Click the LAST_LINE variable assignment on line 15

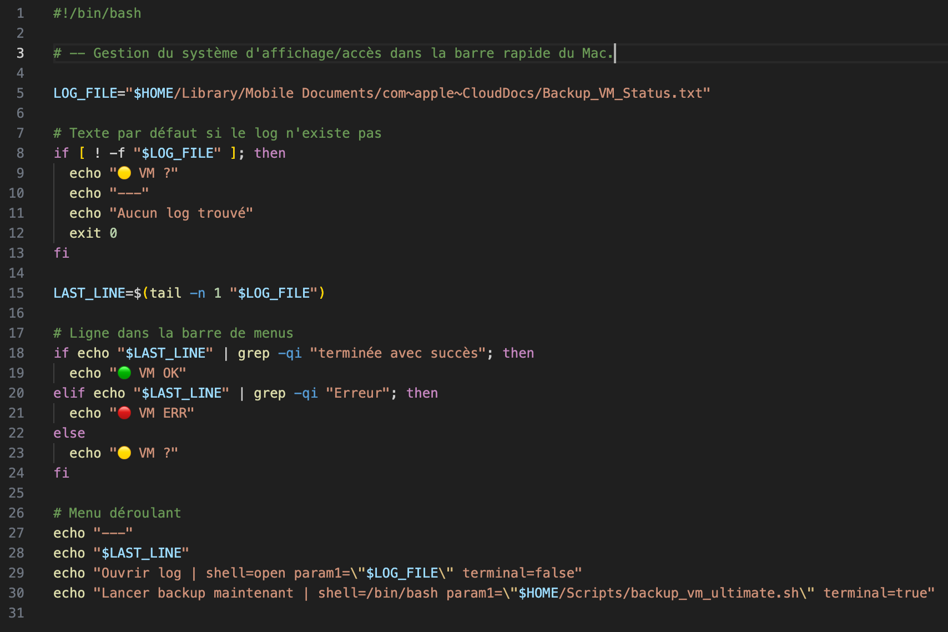tap(89, 293)
